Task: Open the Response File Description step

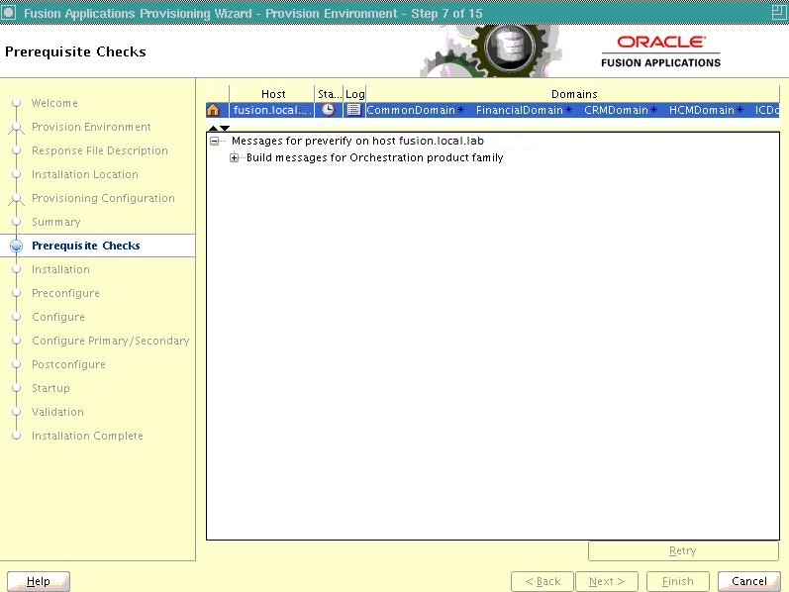Action: (100, 150)
